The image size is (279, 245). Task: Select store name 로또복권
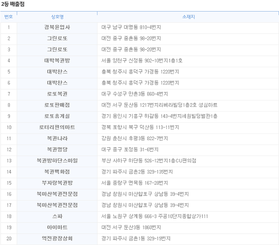(x=57, y=94)
